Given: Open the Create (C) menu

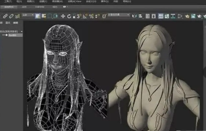Looking at the screenshot, I should pos(43,1).
